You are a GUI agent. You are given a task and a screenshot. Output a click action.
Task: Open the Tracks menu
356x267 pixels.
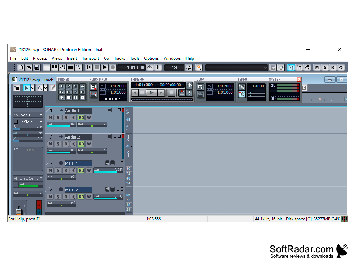click(x=119, y=58)
